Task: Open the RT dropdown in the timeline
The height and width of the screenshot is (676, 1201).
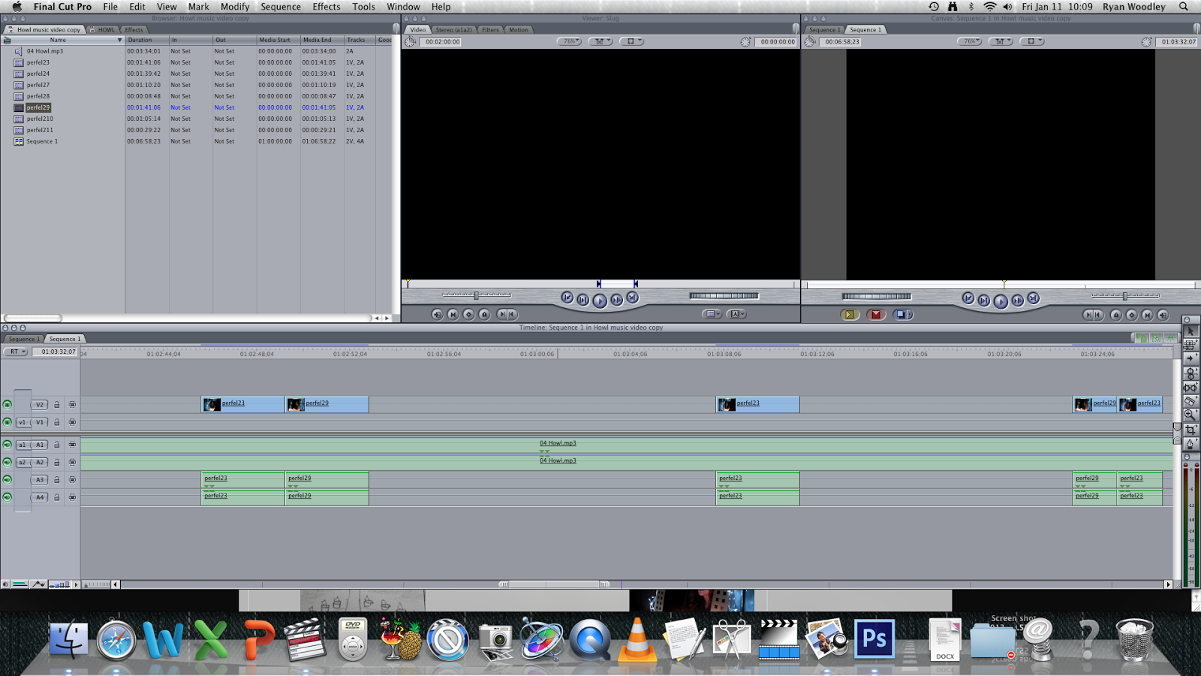Action: (15, 352)
